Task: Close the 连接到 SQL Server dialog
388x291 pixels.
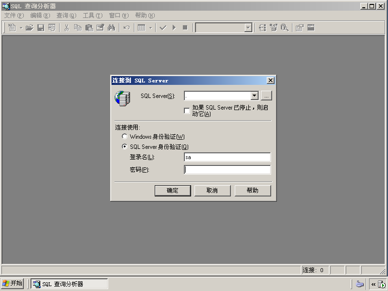Action: coord(271,81)
